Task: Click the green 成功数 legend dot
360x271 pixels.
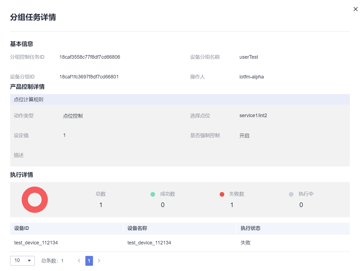Action: pos(153,194)
